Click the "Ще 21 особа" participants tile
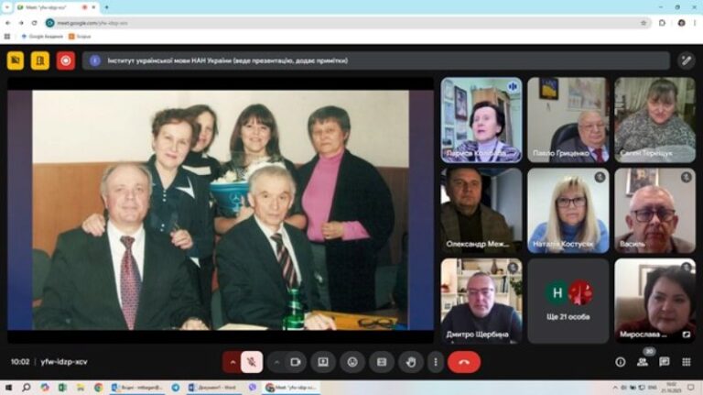703x395 pixels. coord(568,301)
